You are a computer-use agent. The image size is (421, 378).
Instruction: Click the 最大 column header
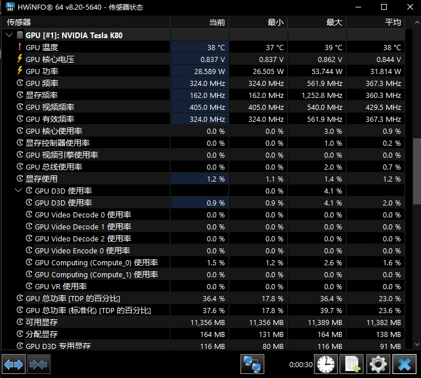tap(334, 23)
